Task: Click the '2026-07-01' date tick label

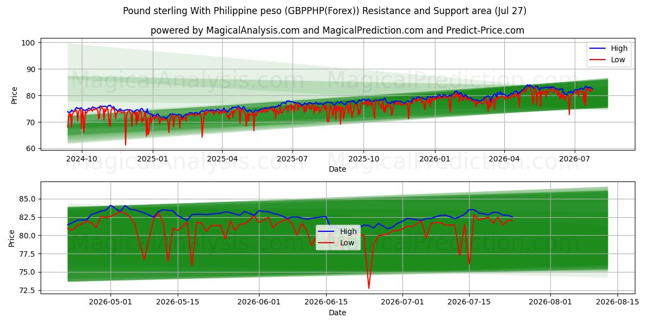Action: point(403,301)
